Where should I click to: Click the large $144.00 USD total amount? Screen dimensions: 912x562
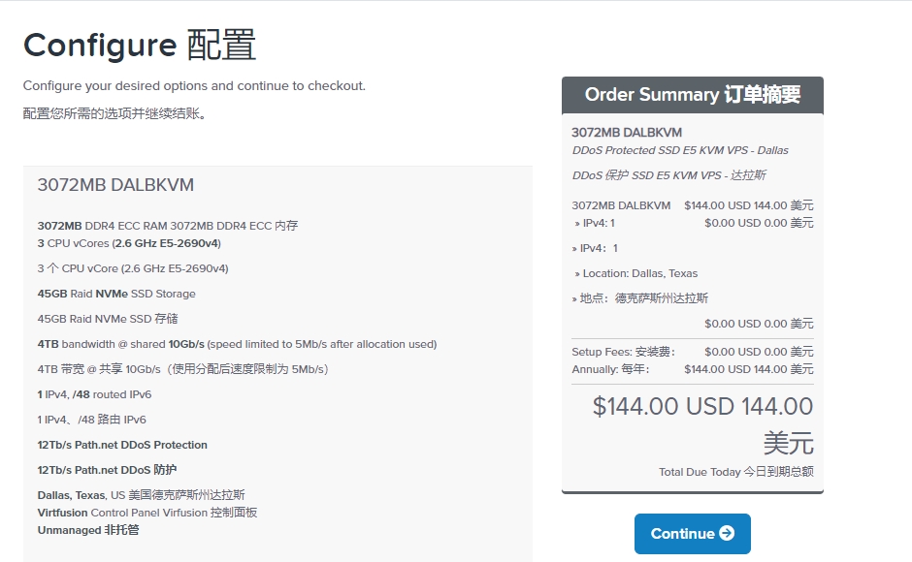click(702, 407)
